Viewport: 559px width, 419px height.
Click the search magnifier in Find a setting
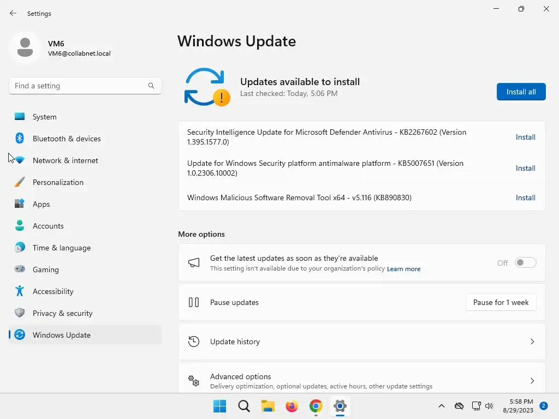click(x=151, y=86)
